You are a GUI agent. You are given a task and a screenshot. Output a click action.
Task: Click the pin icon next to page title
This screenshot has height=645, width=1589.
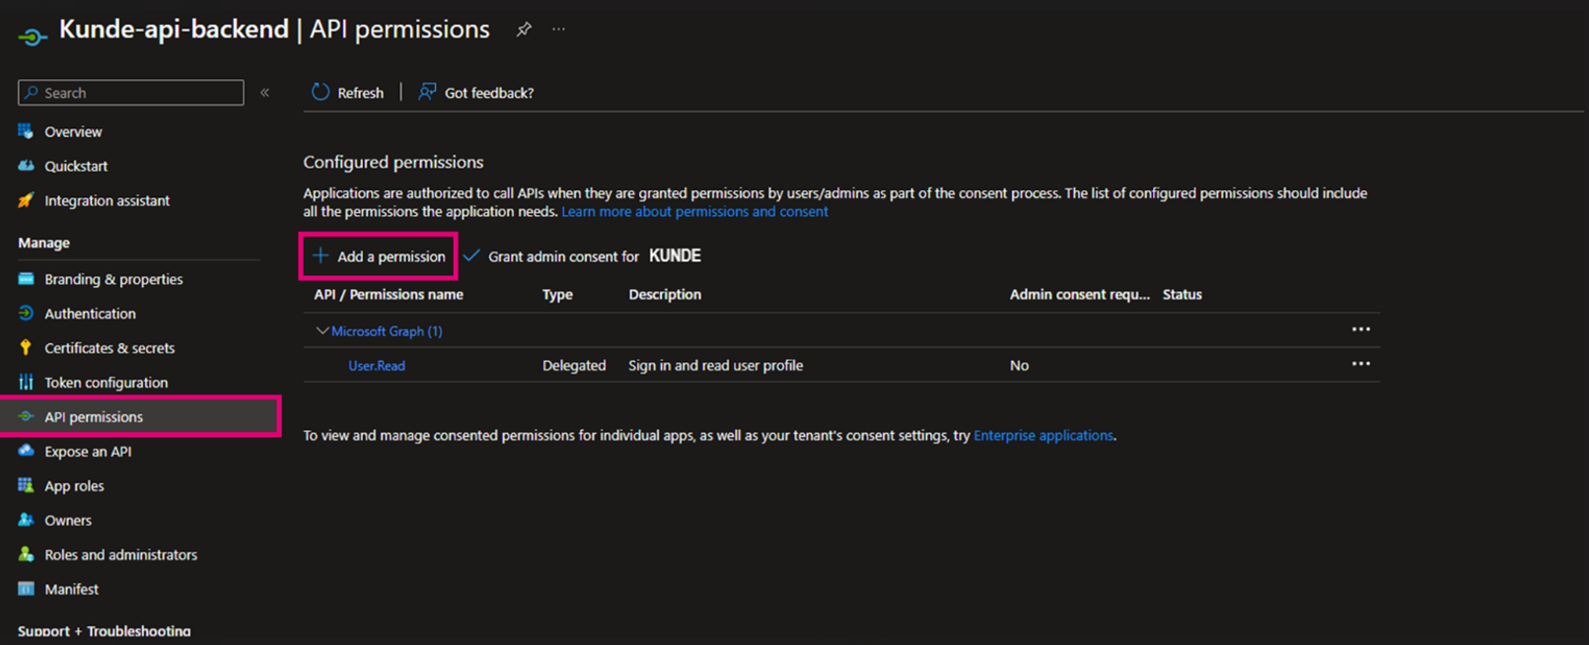pos(524,30)
